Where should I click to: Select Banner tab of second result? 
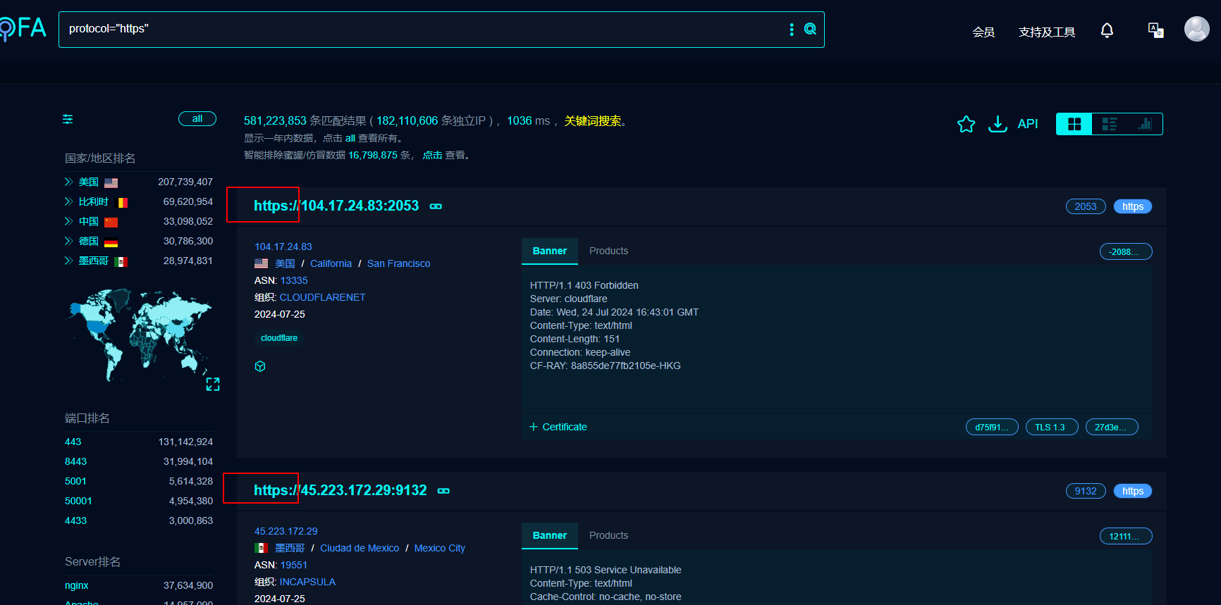(550, 535)
